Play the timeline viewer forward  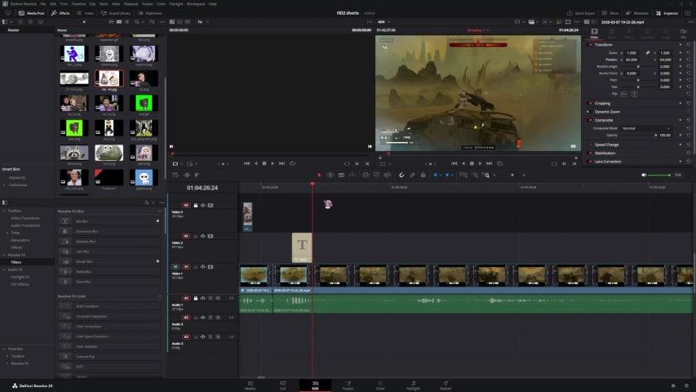pyautogui.click(x=481, y=163)
